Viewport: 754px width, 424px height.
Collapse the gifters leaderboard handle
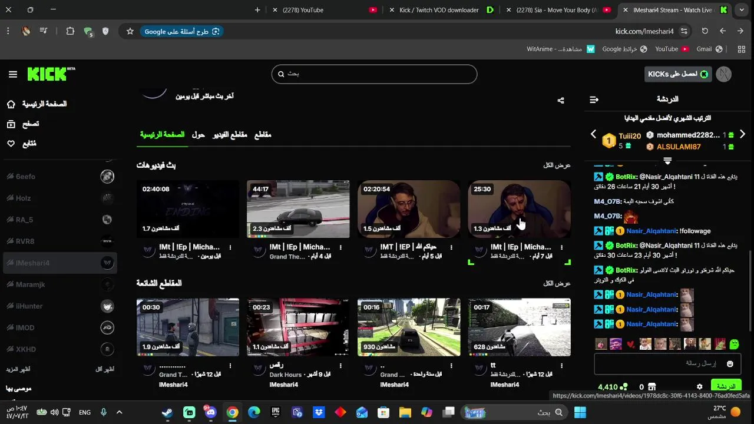[x=667, y=160]
